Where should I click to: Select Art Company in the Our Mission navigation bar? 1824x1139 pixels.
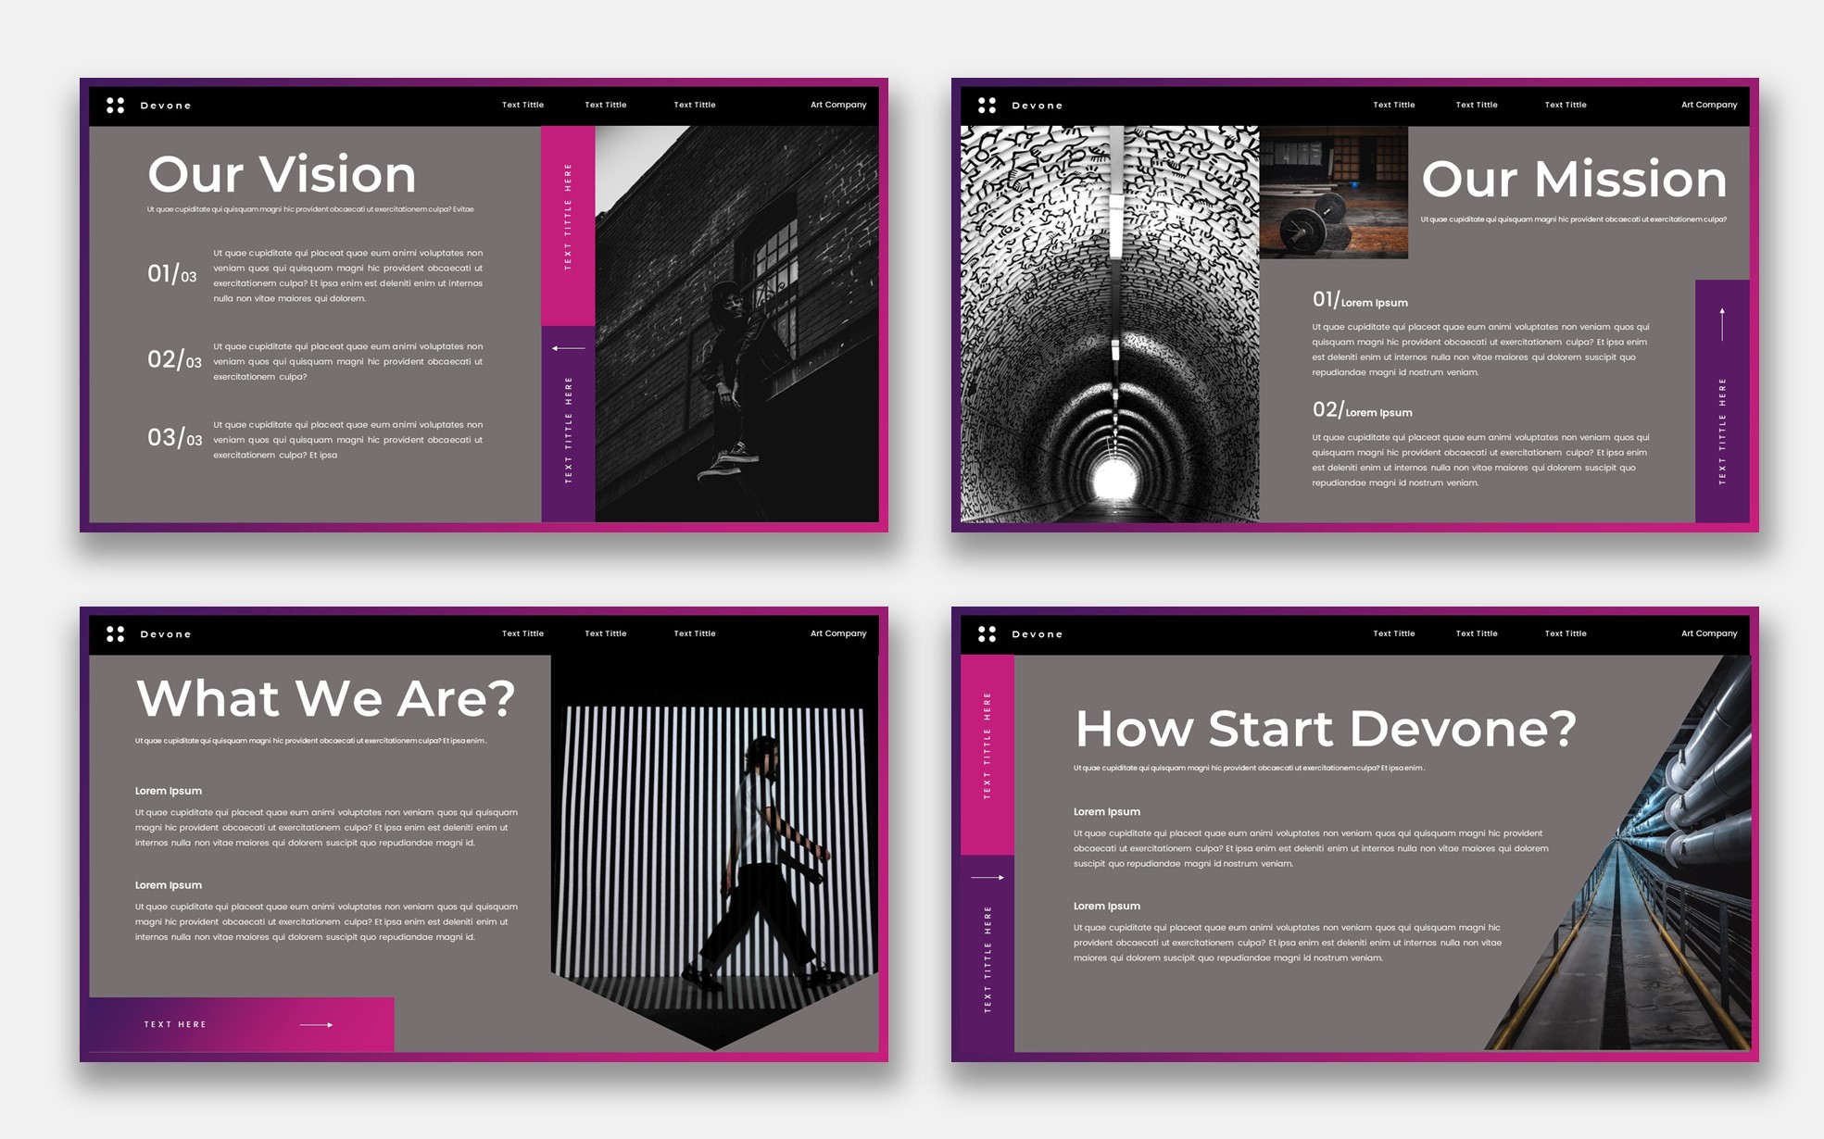1709,105
